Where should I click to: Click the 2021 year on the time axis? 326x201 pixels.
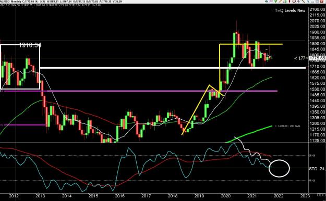[252, 196]
